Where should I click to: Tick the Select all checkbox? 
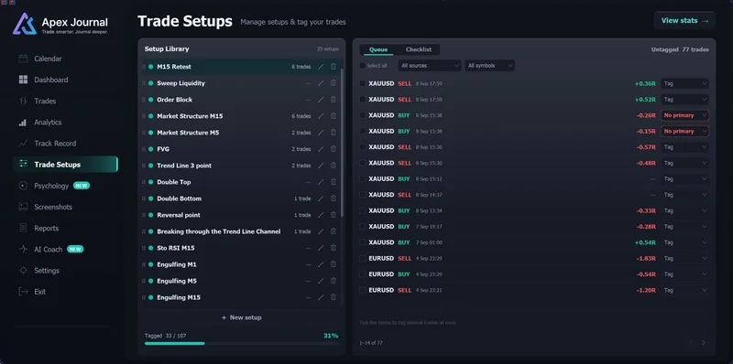click(x=362, y=66)
